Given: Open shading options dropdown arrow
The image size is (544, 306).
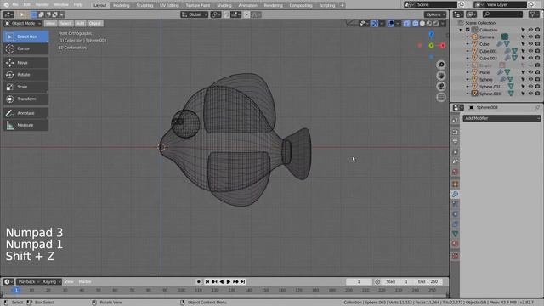Looking at the screenshot, I should (444, 23).
